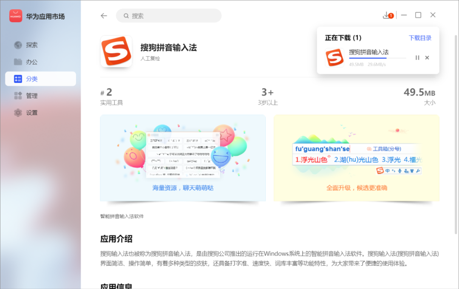Viewport: 459px width, 289px height.
Task: Open the 探索 explore section
Action: (x=40, y=45)
